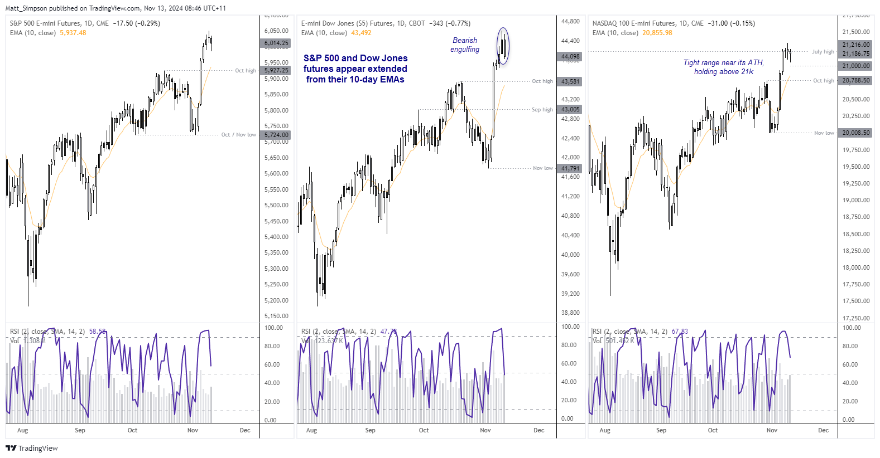Click Aug on the S&P chart time axis
This screenshot has width=880, height=458.
23,430
